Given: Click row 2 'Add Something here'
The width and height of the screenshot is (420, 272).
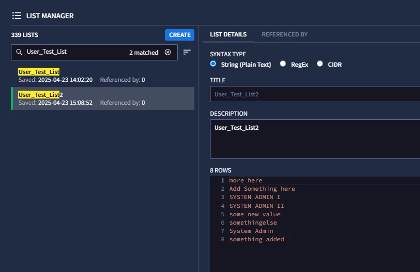Looking at the screenshot, I should [x=262, y=189].
